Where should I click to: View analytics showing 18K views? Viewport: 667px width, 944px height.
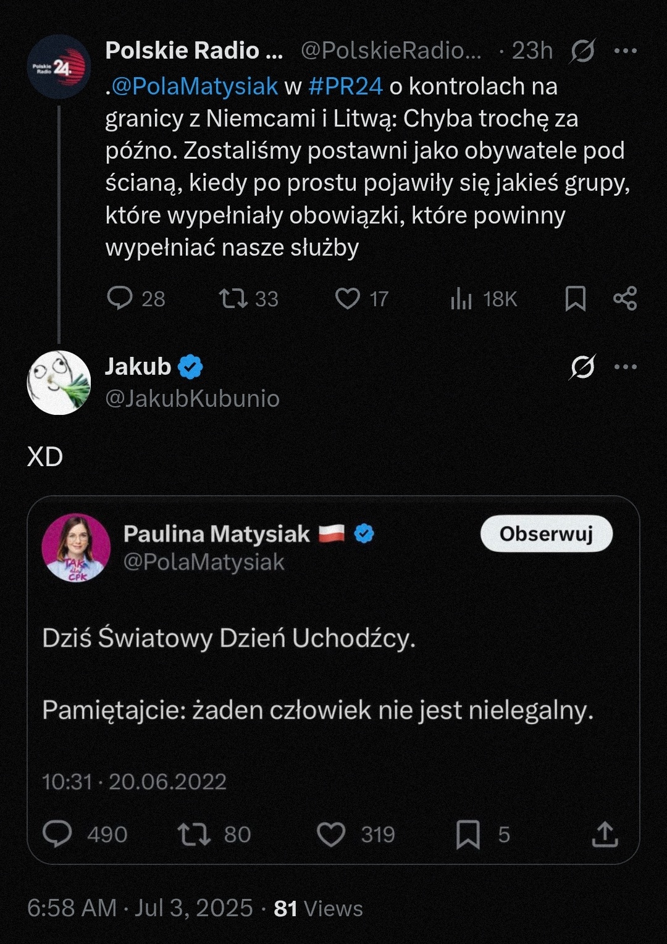[x=461, y=299]
